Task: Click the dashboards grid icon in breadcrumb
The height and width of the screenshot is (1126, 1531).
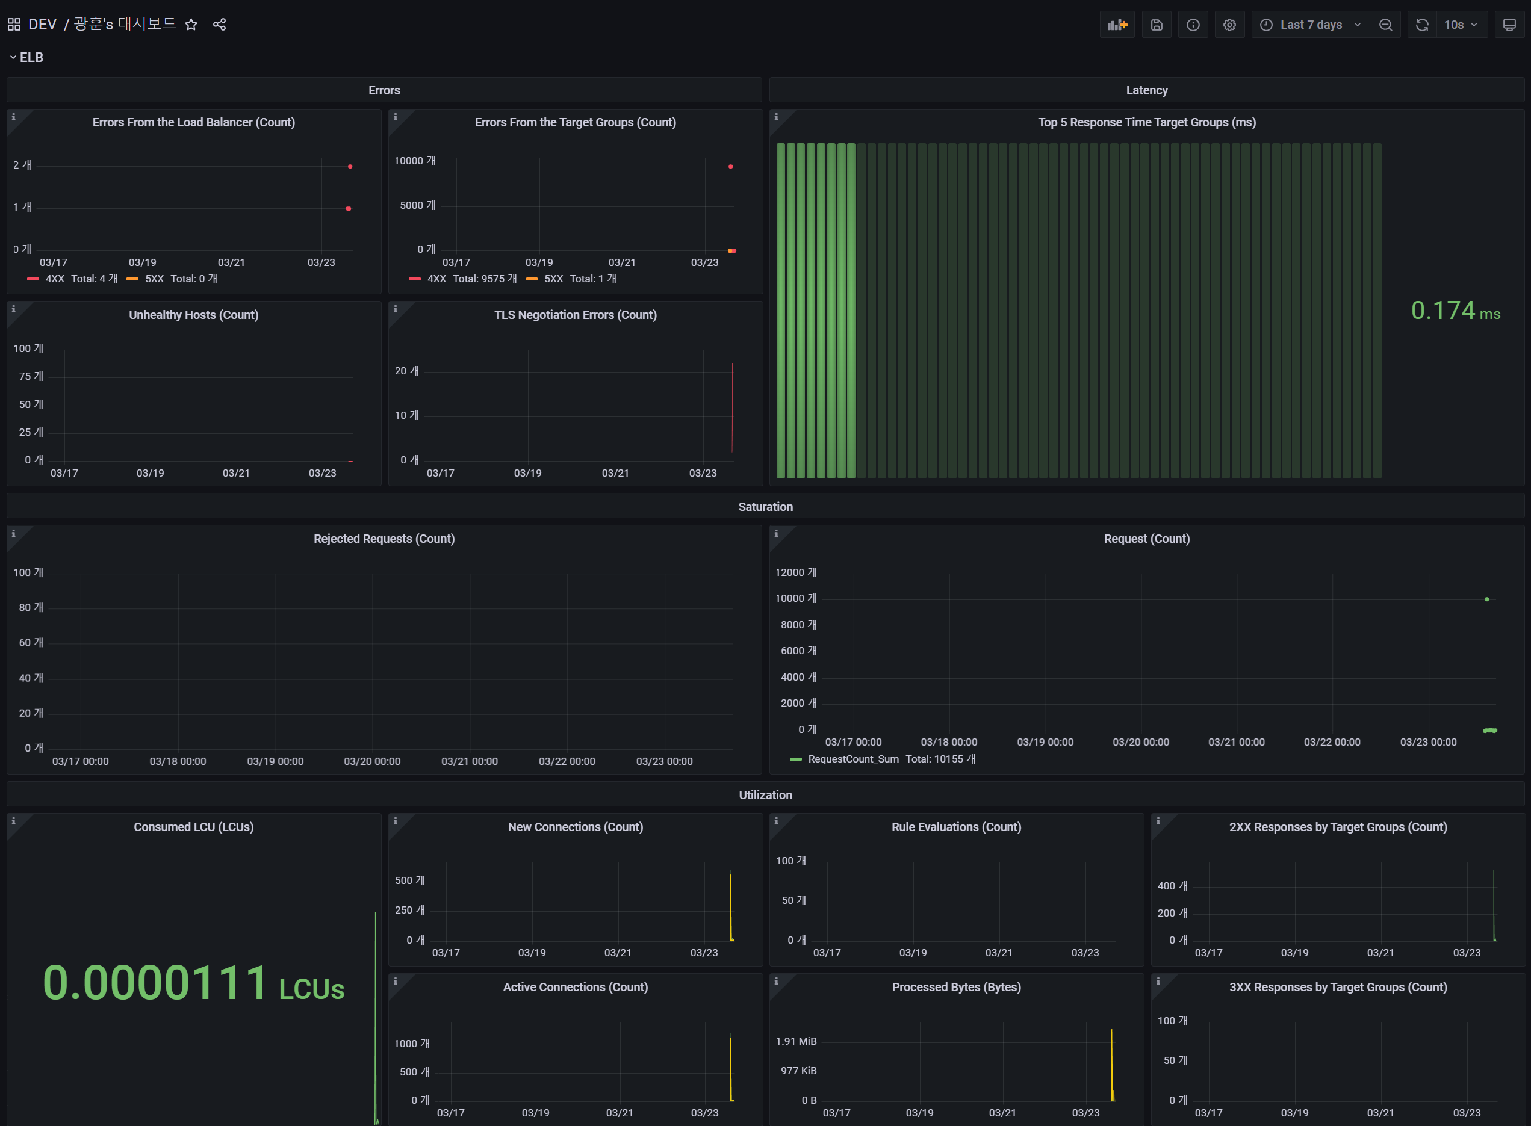Action: [x=13, y=24]
